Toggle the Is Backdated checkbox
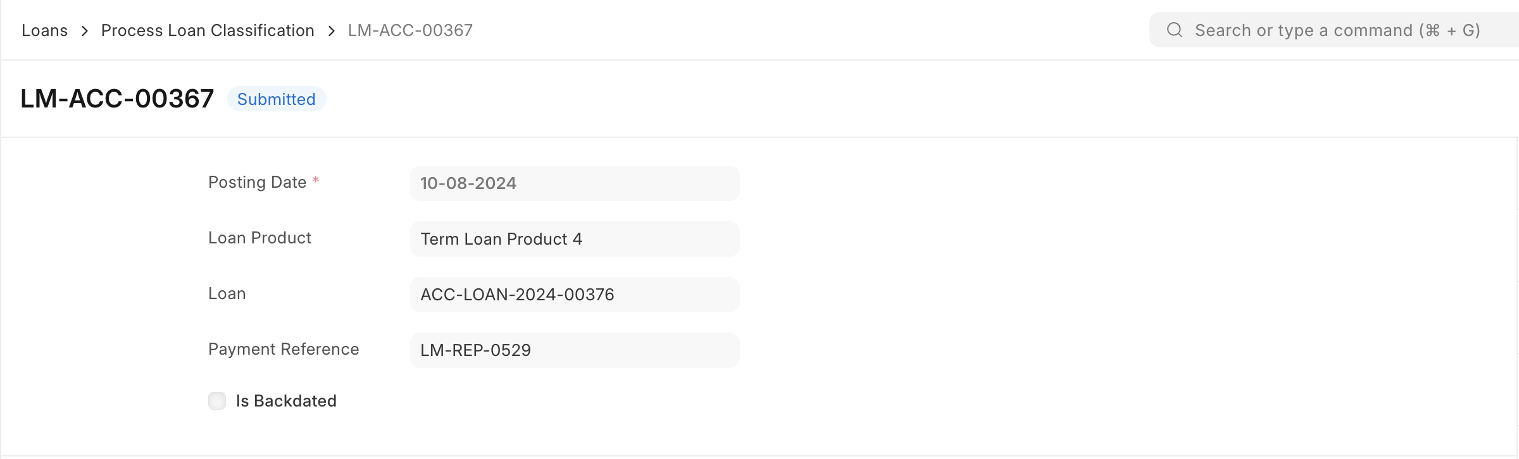The image size is (1519, 459). click(217, 401)
